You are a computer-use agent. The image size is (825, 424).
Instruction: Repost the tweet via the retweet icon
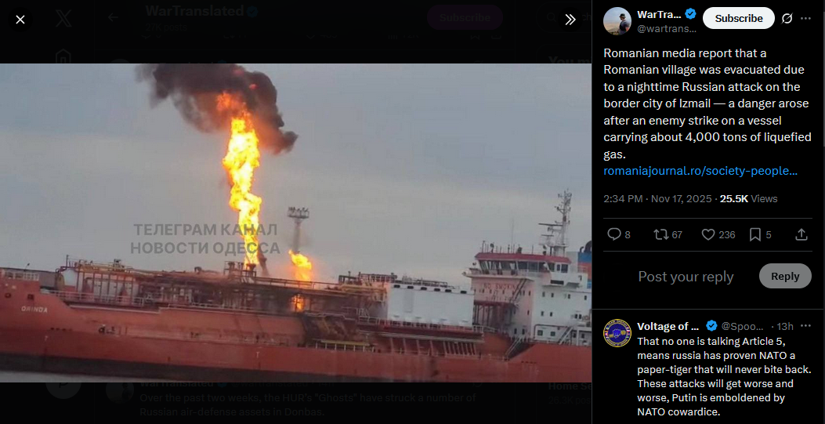pyautogui.click(x=668, y=234)
